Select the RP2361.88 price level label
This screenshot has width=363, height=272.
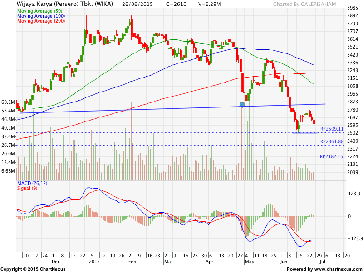(332, 142)
